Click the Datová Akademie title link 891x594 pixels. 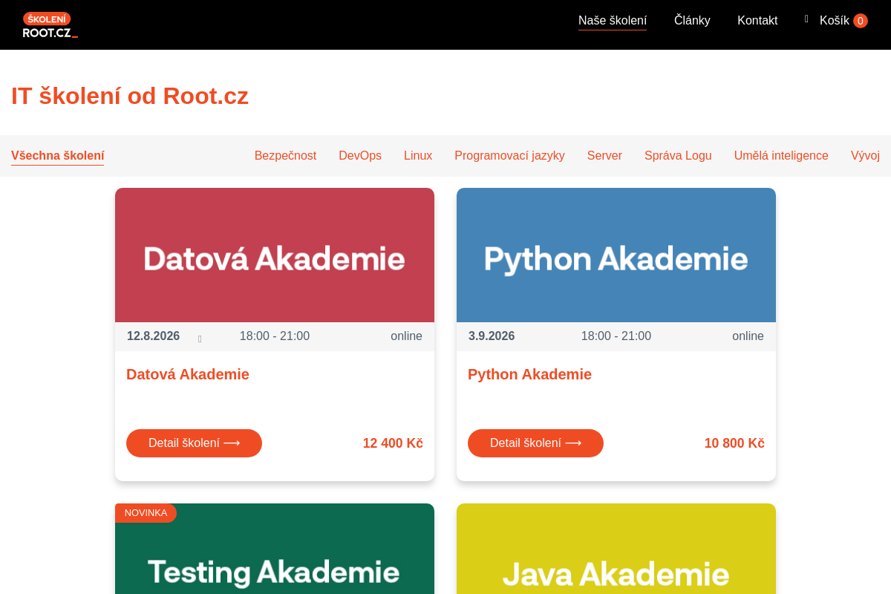coord(188,374)
